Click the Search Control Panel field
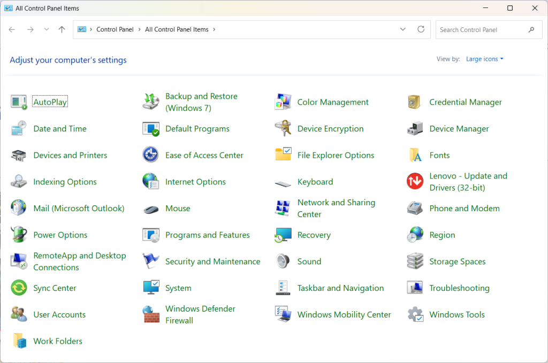Screen dimensions: 548x363 [489, 29]
